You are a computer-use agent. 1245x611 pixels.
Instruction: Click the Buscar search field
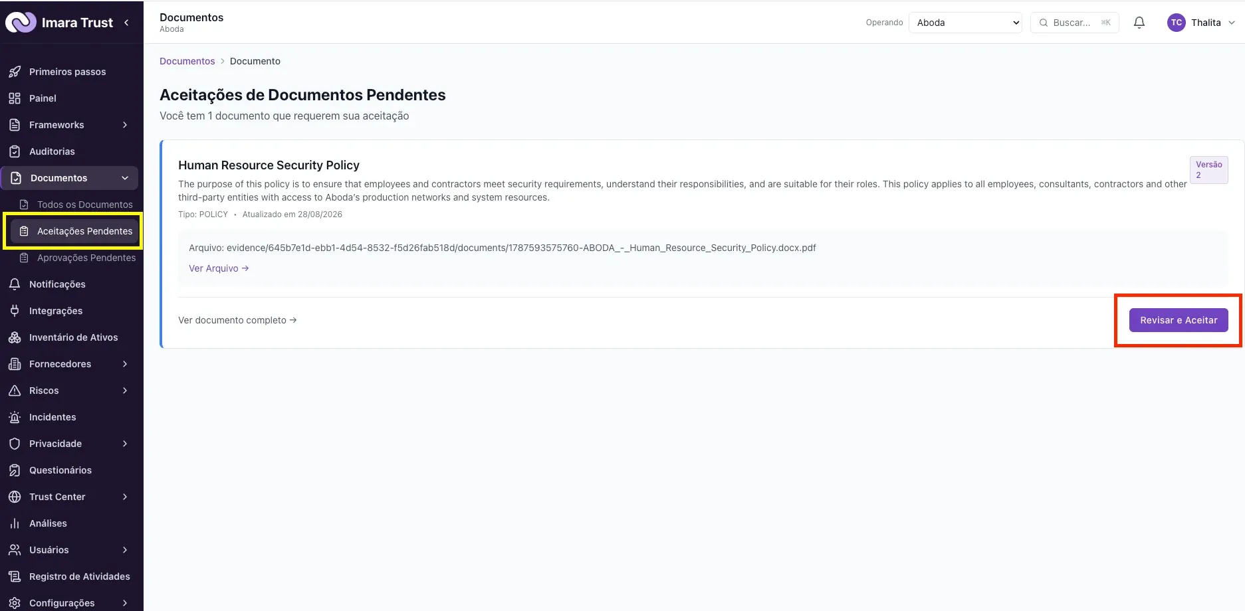coord(1075,23)
